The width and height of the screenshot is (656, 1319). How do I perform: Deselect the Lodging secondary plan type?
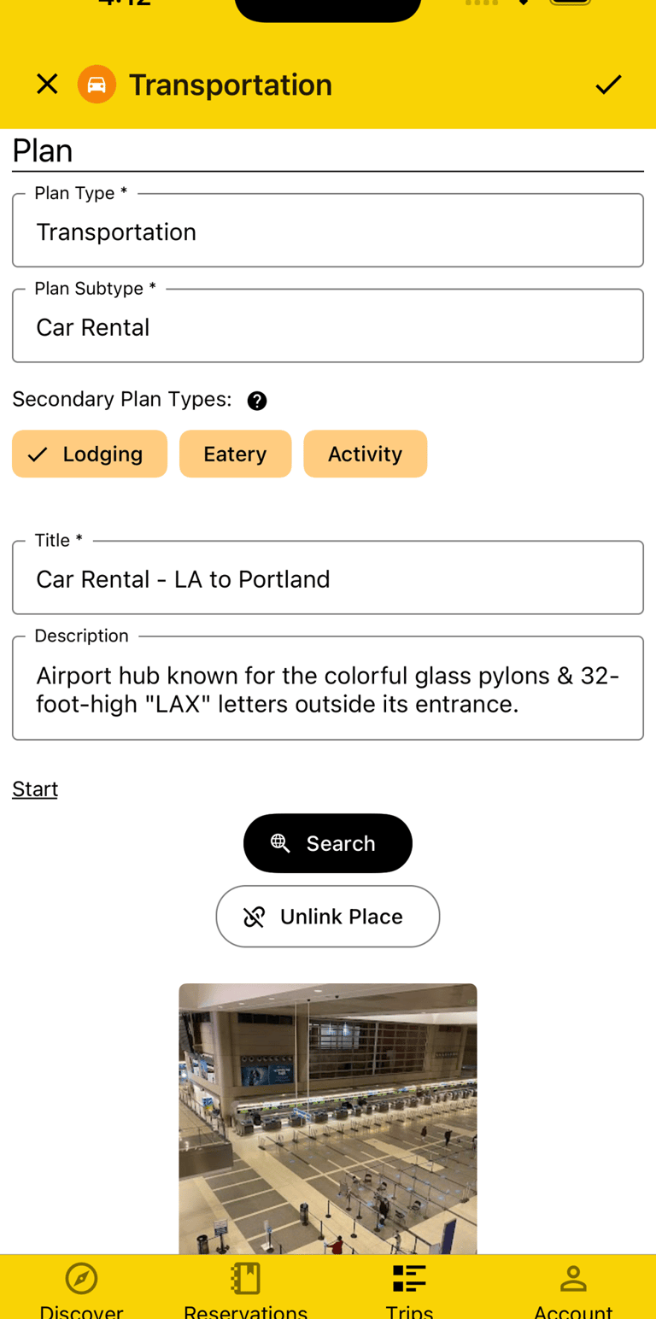(90, 454)
